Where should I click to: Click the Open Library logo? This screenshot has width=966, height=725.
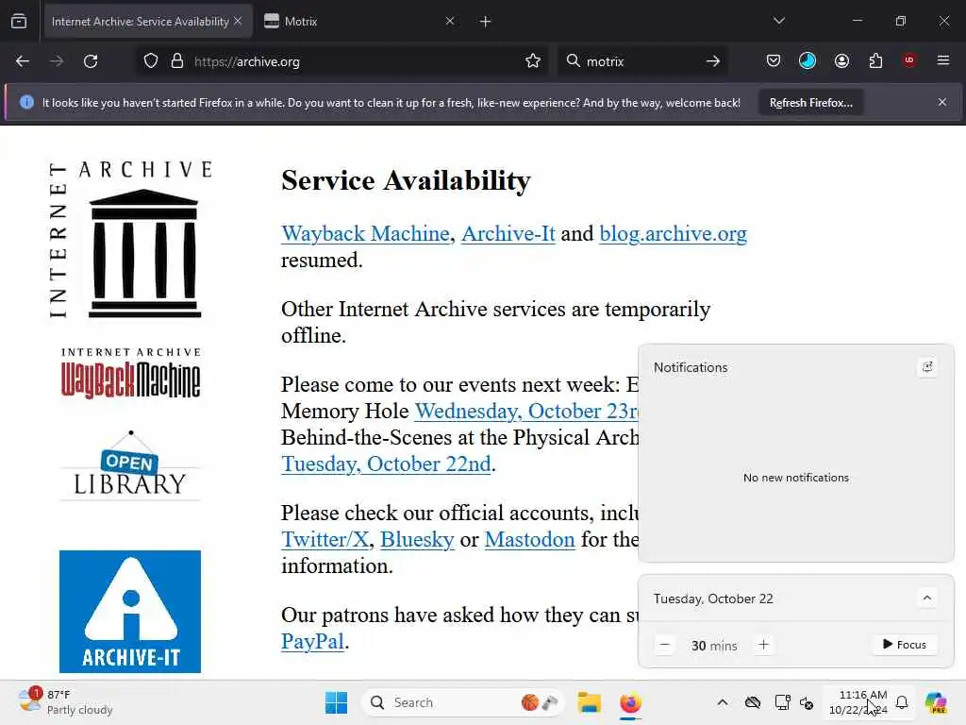[x=130, y=464]
